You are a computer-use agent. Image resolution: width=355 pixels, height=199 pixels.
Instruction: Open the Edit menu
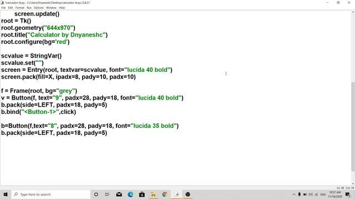pos(11,8)
